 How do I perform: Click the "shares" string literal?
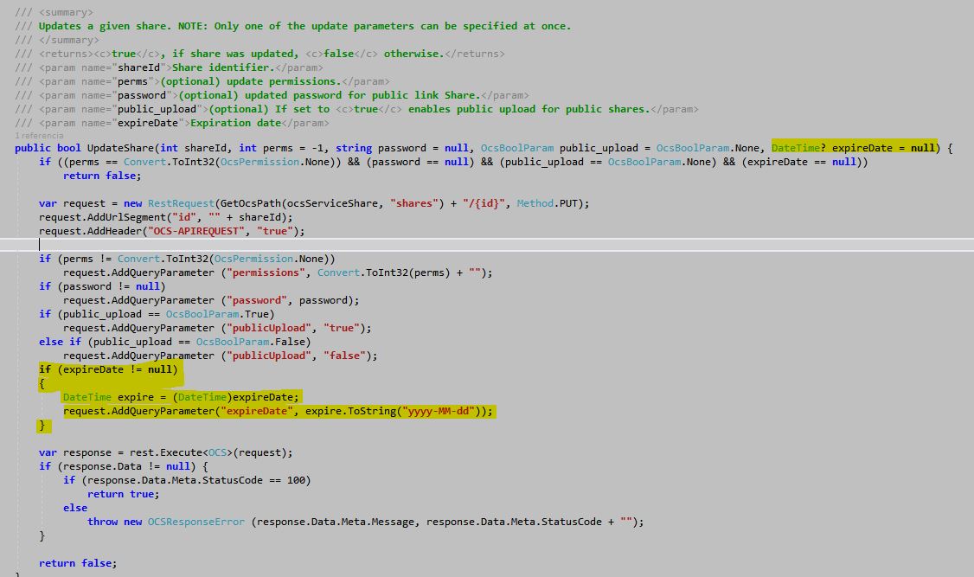413,203
